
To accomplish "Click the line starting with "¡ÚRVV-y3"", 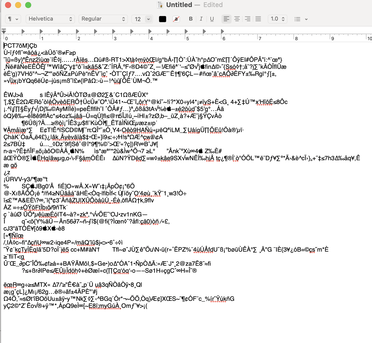I will click(x=25, y=179).
